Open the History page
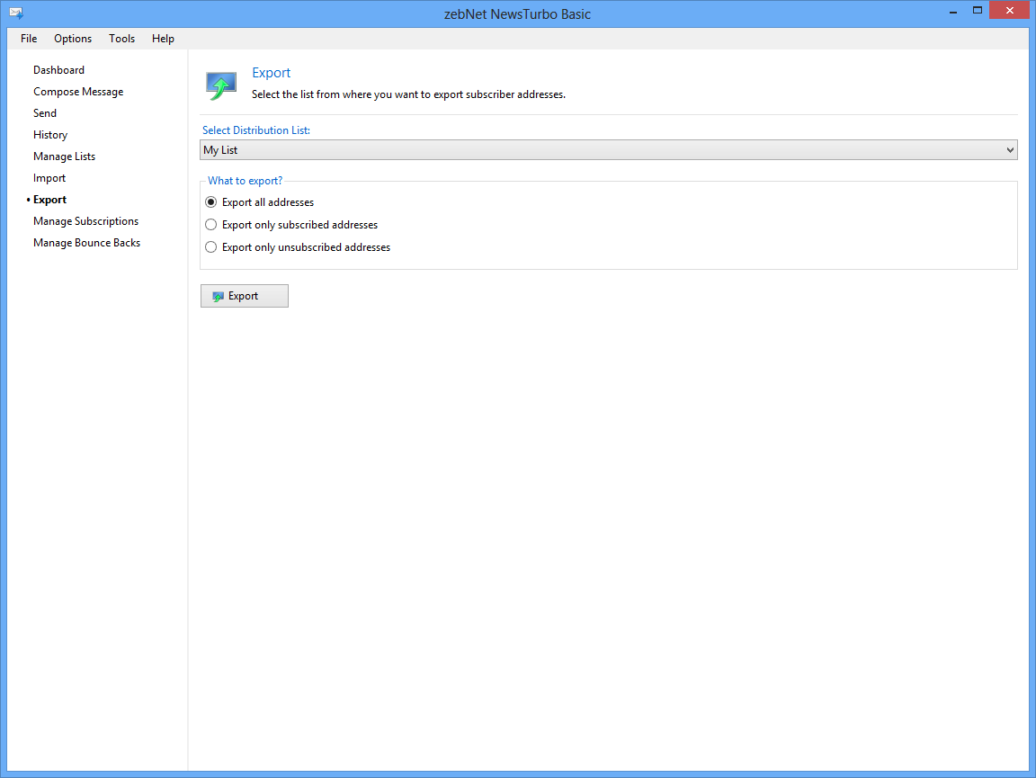1036x778 pixels. tap(50, 135)
